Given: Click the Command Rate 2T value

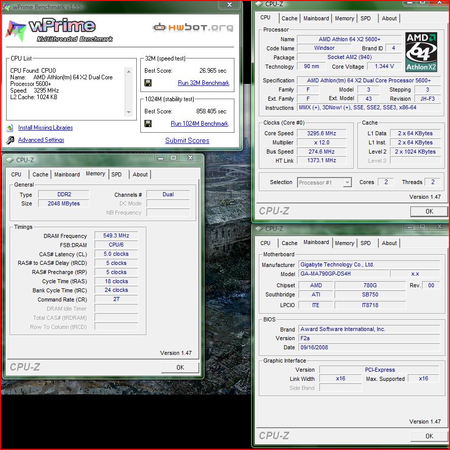Looking at the screenshot, I should pyautogui.click(x=116, y=299).
